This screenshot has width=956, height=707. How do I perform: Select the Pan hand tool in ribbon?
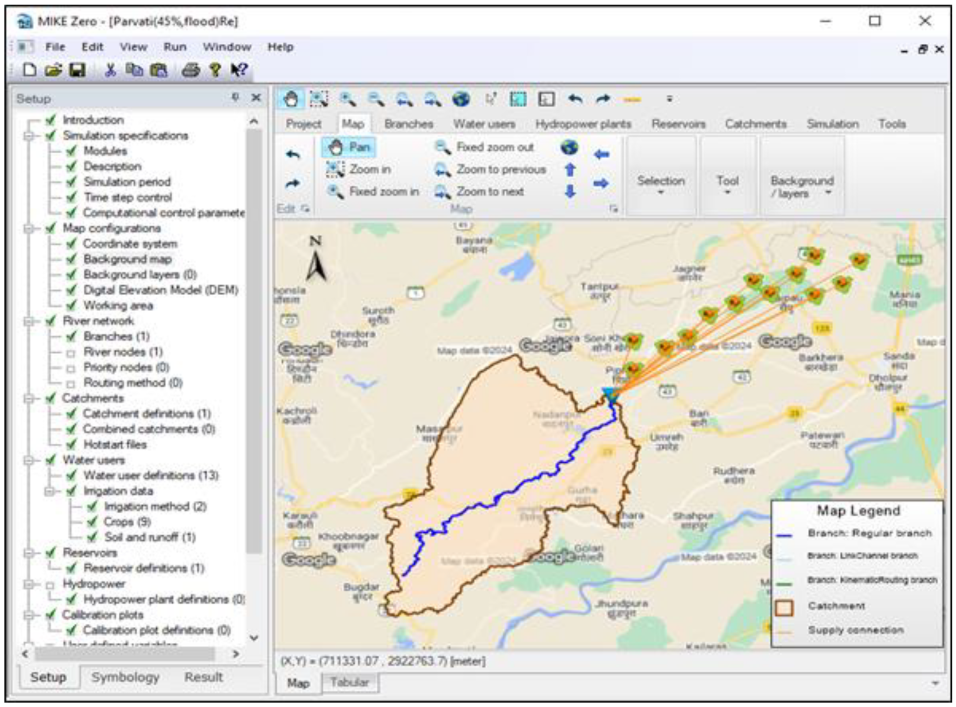click(x=348, y=148)
